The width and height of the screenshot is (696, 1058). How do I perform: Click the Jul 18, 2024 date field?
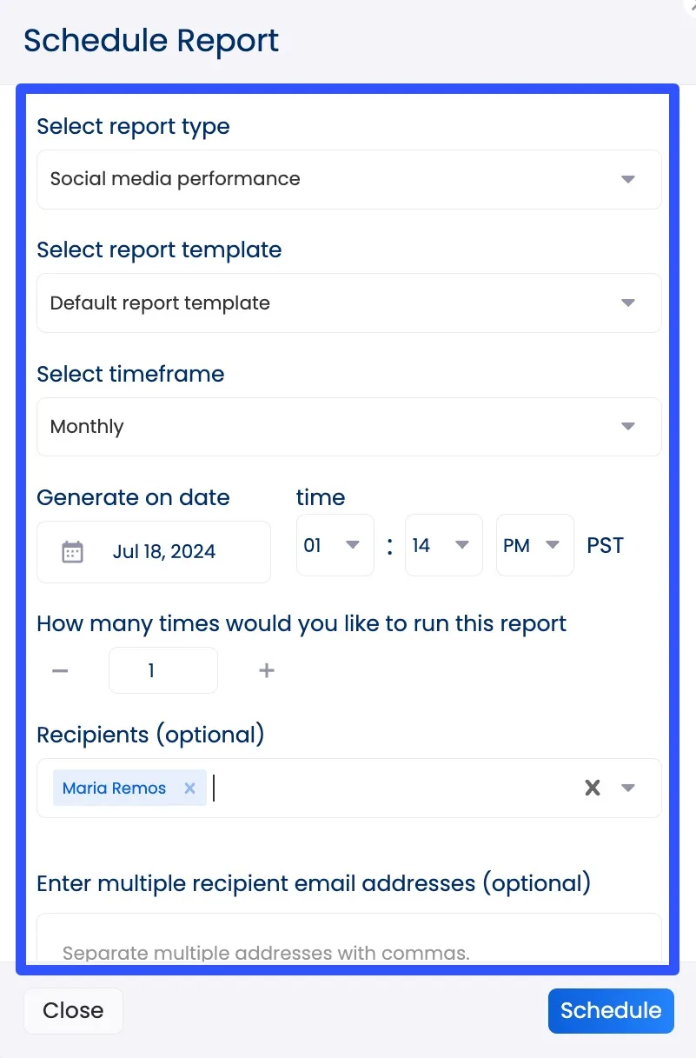[164, 552]
